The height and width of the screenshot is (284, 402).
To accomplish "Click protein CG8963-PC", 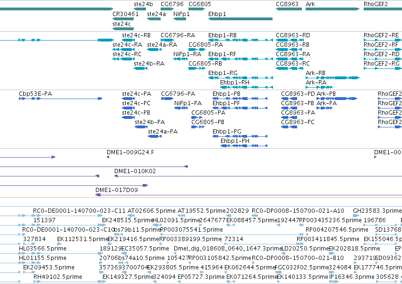I will pos(298,122).
